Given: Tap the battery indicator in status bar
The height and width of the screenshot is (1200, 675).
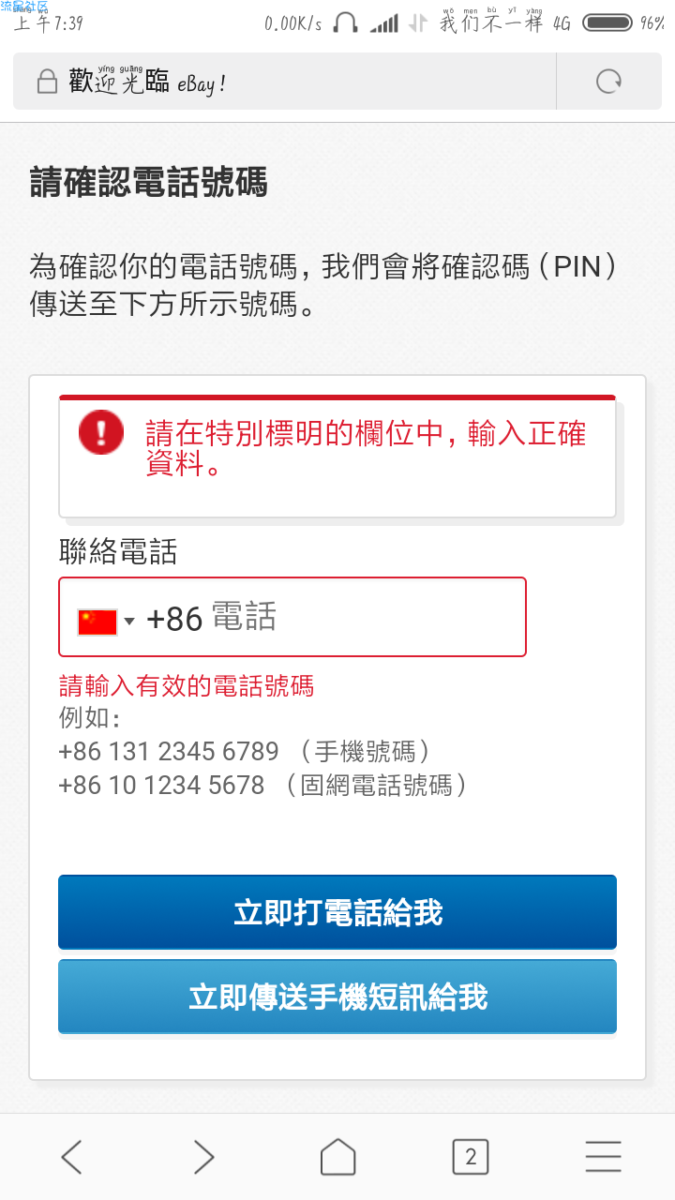Looking at the screenshot, I should coord(607,22).
